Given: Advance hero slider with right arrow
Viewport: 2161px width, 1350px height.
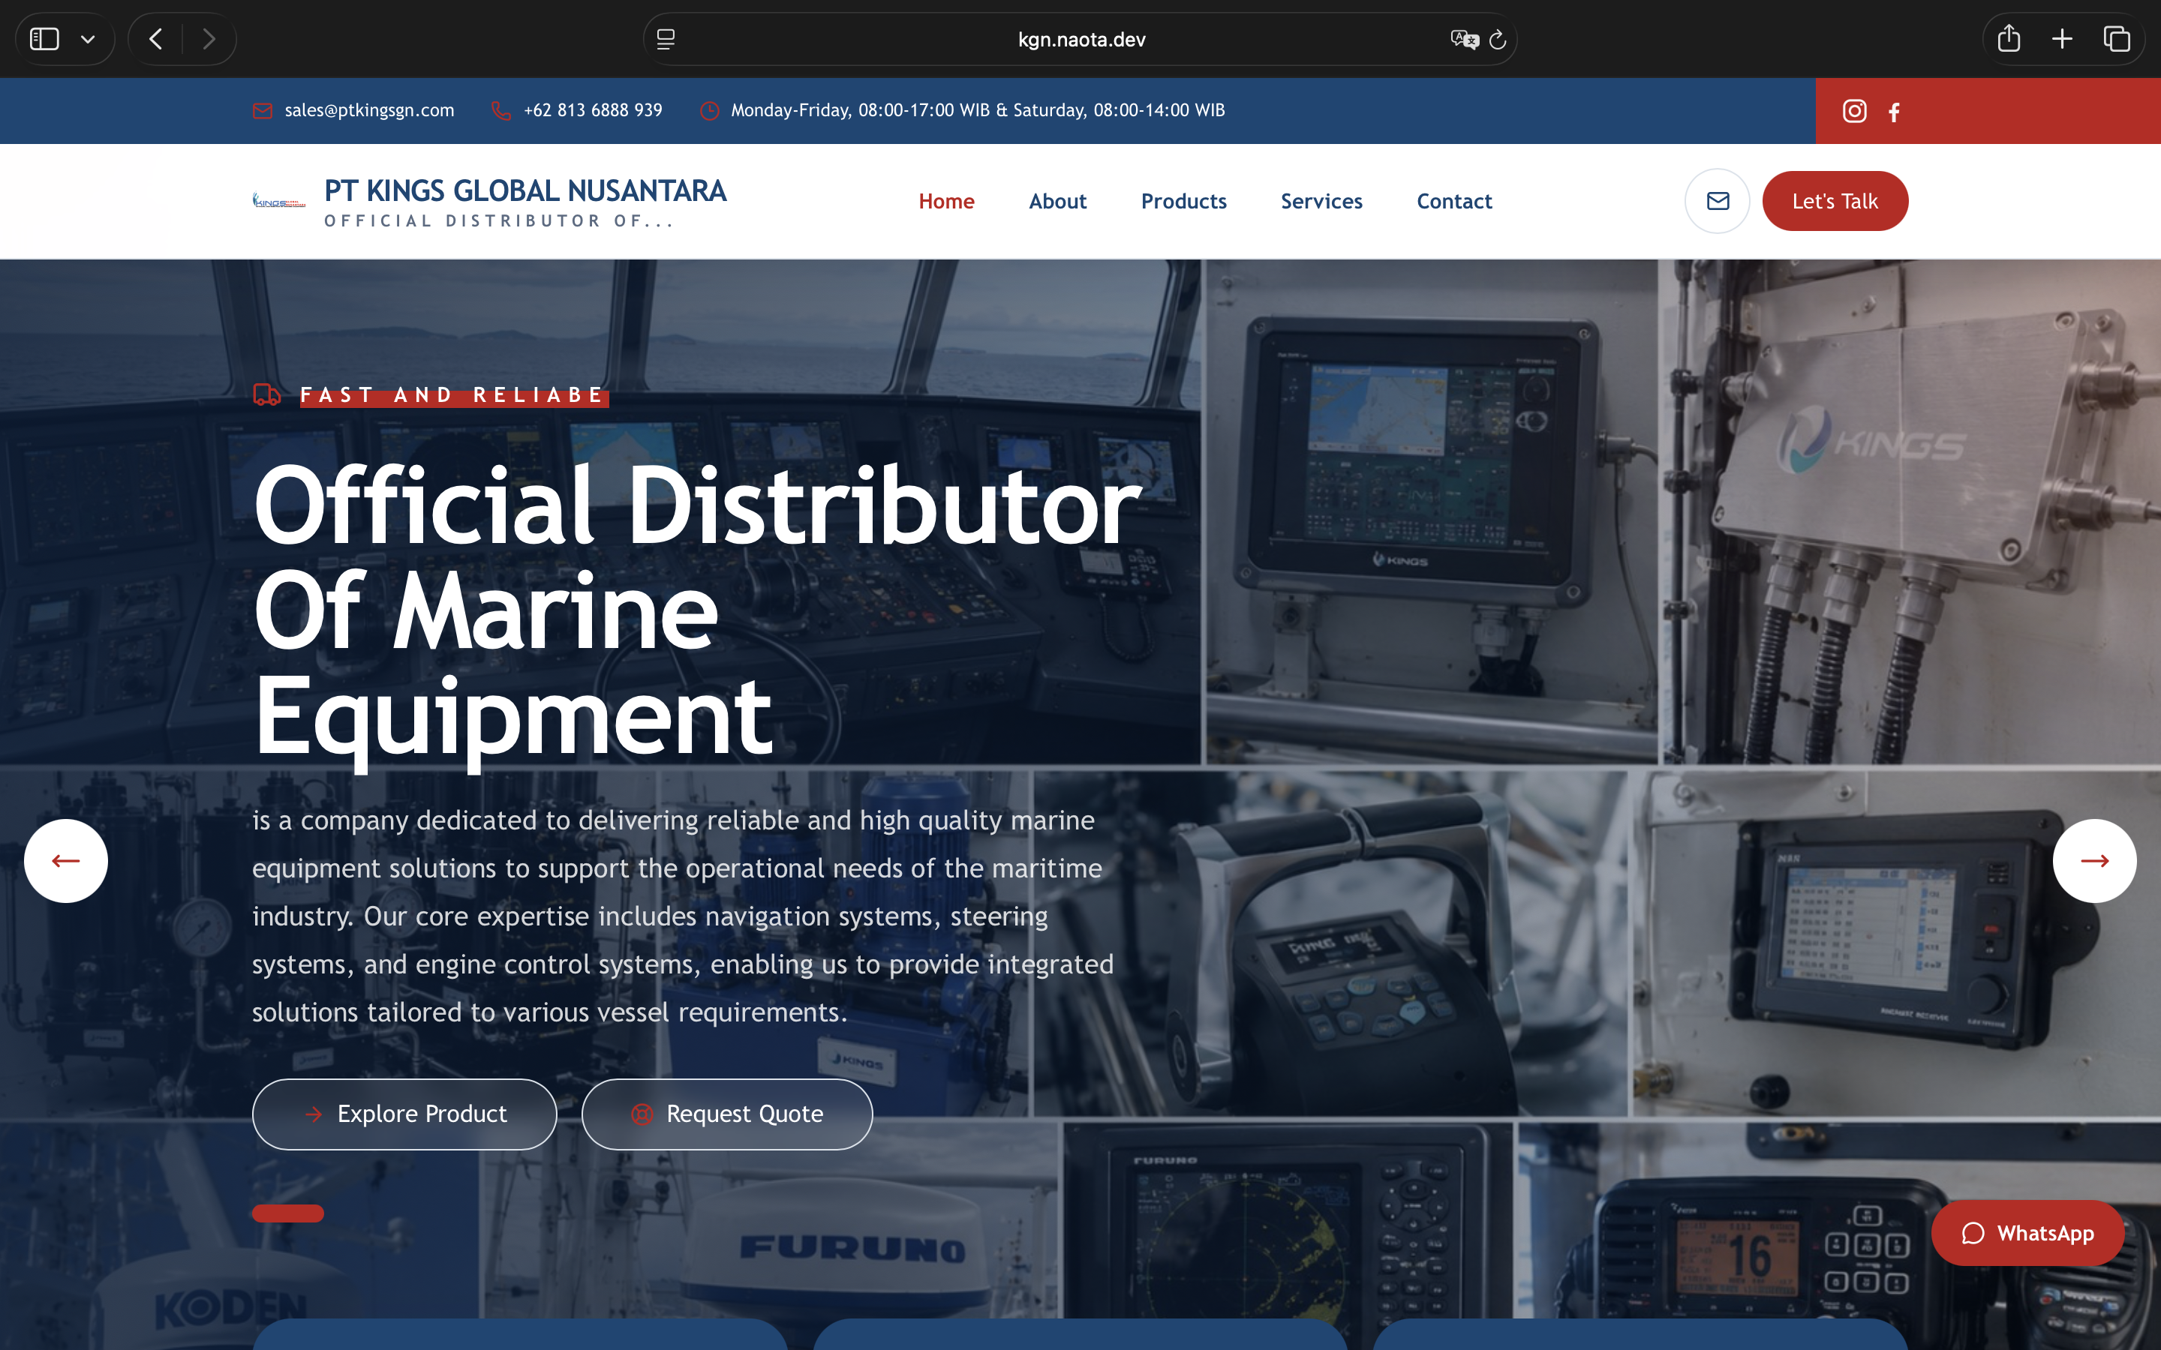Looking at the screenshot, I should (2094, 861).
